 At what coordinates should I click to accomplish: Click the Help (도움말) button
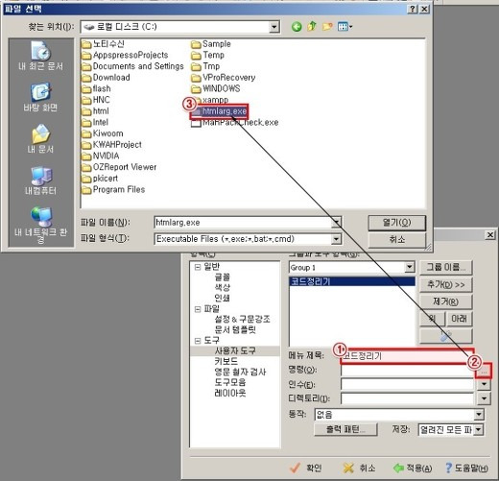pyautogui.click(x=466, y=469)
